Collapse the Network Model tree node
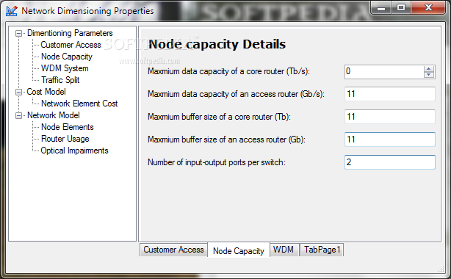The image size is (451, 279). [x=18, y=115]
